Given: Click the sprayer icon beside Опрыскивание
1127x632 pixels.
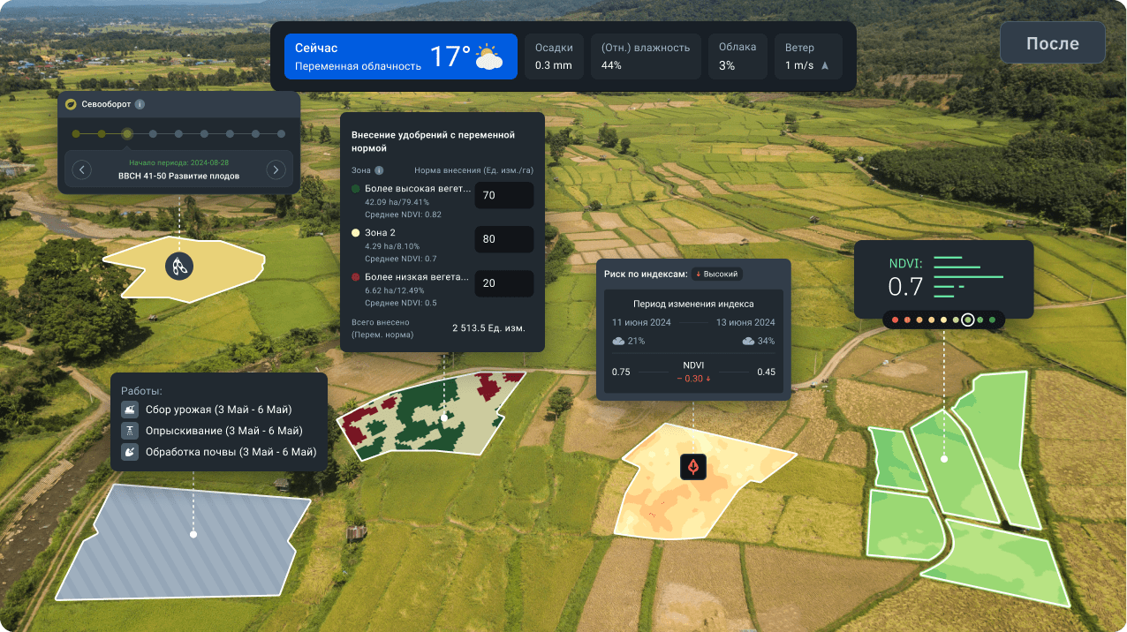Looking at the screenshot, I should point(130,431).
